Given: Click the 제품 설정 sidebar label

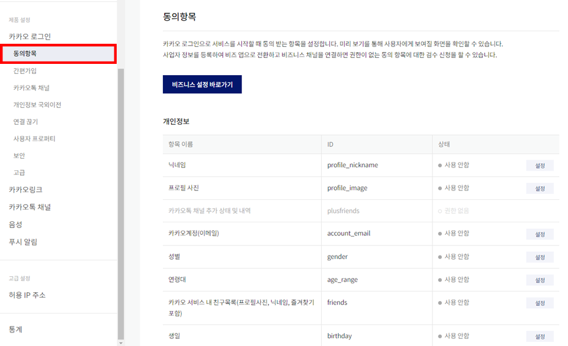Looking at the screenshot, I should point(20,20).
